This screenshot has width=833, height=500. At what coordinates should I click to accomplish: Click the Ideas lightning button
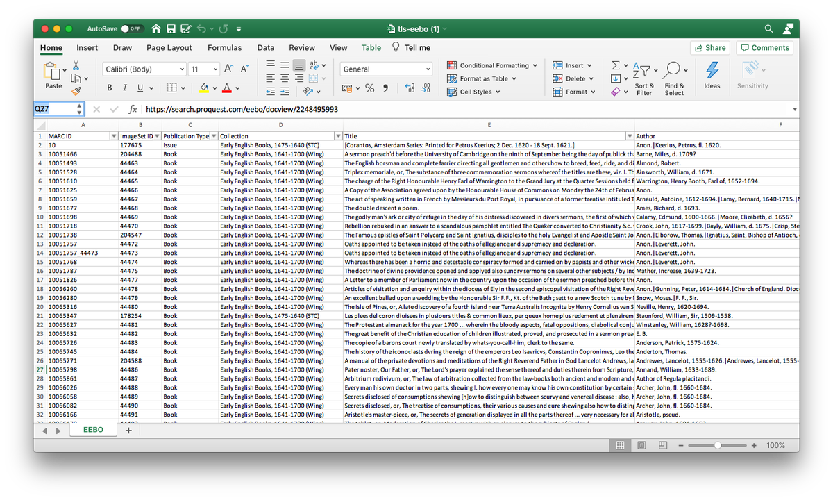point(712,75)
